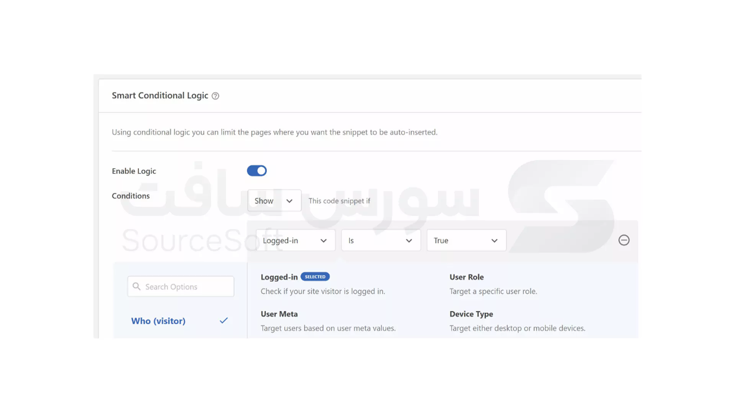This screenshot has width=735, height=413.
Task: Click the magnifier icon in the search box
Action: coord(137,286)
